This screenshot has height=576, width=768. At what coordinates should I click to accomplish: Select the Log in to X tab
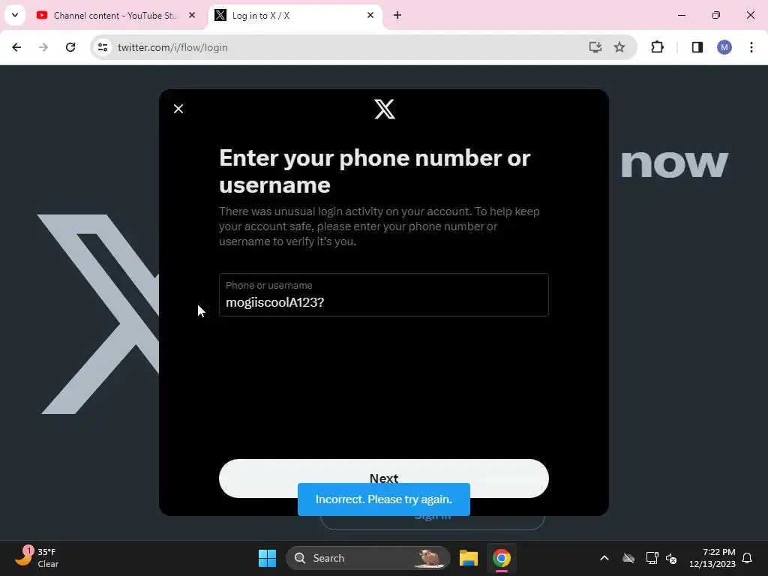(295, 15)
